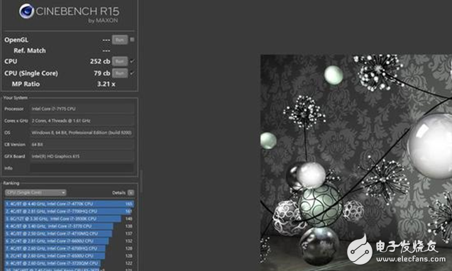
Task: Run the CPU (Single Core) test
Action: point(120,73)
